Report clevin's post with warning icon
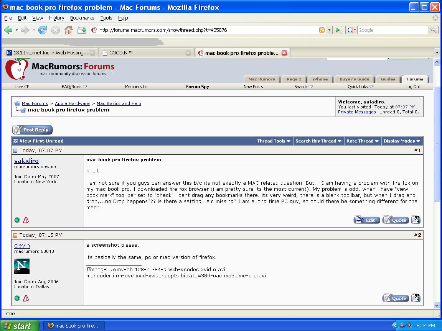This screenshot has width=442, height=331. 26,298
